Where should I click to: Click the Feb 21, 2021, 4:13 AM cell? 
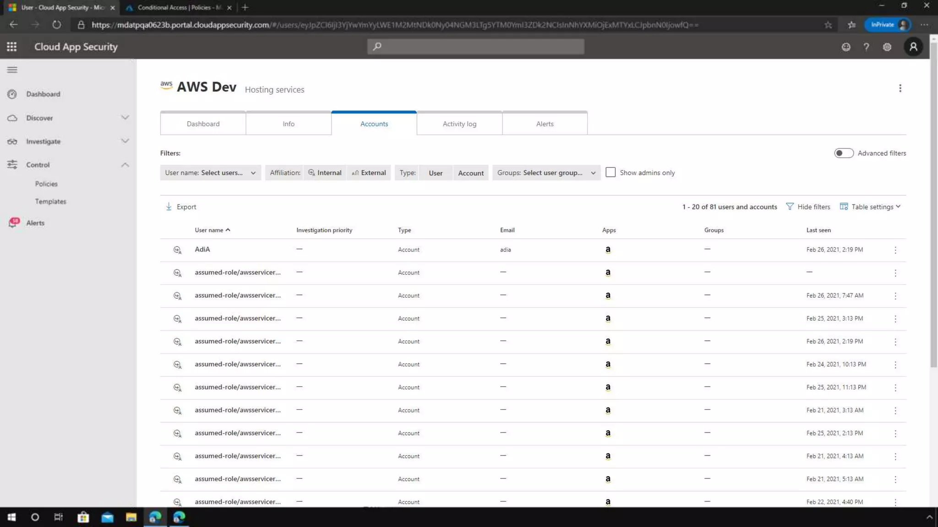(x=834, y=456)
